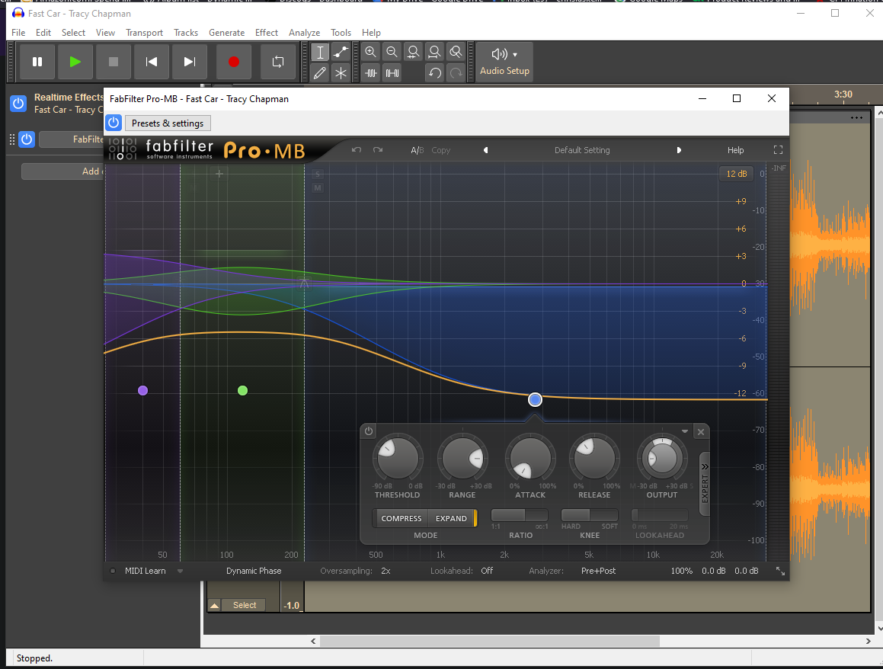Open the Audio Setup dropdown
Image resolution: width=883 pixels, height=669 pixels.
click(x=504, y=62)
